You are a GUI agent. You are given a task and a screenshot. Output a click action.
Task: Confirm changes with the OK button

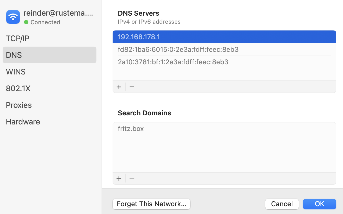(319, 204)
